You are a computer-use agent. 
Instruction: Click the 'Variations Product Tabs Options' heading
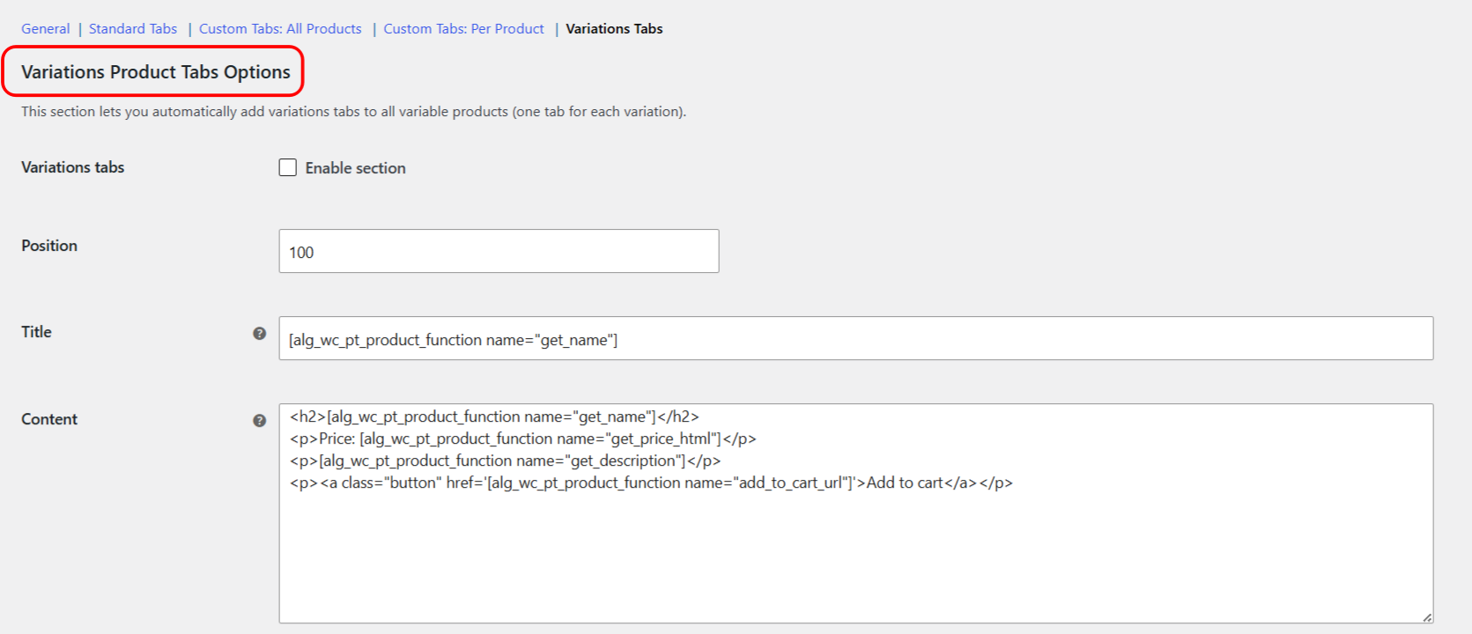click(156, 72)
